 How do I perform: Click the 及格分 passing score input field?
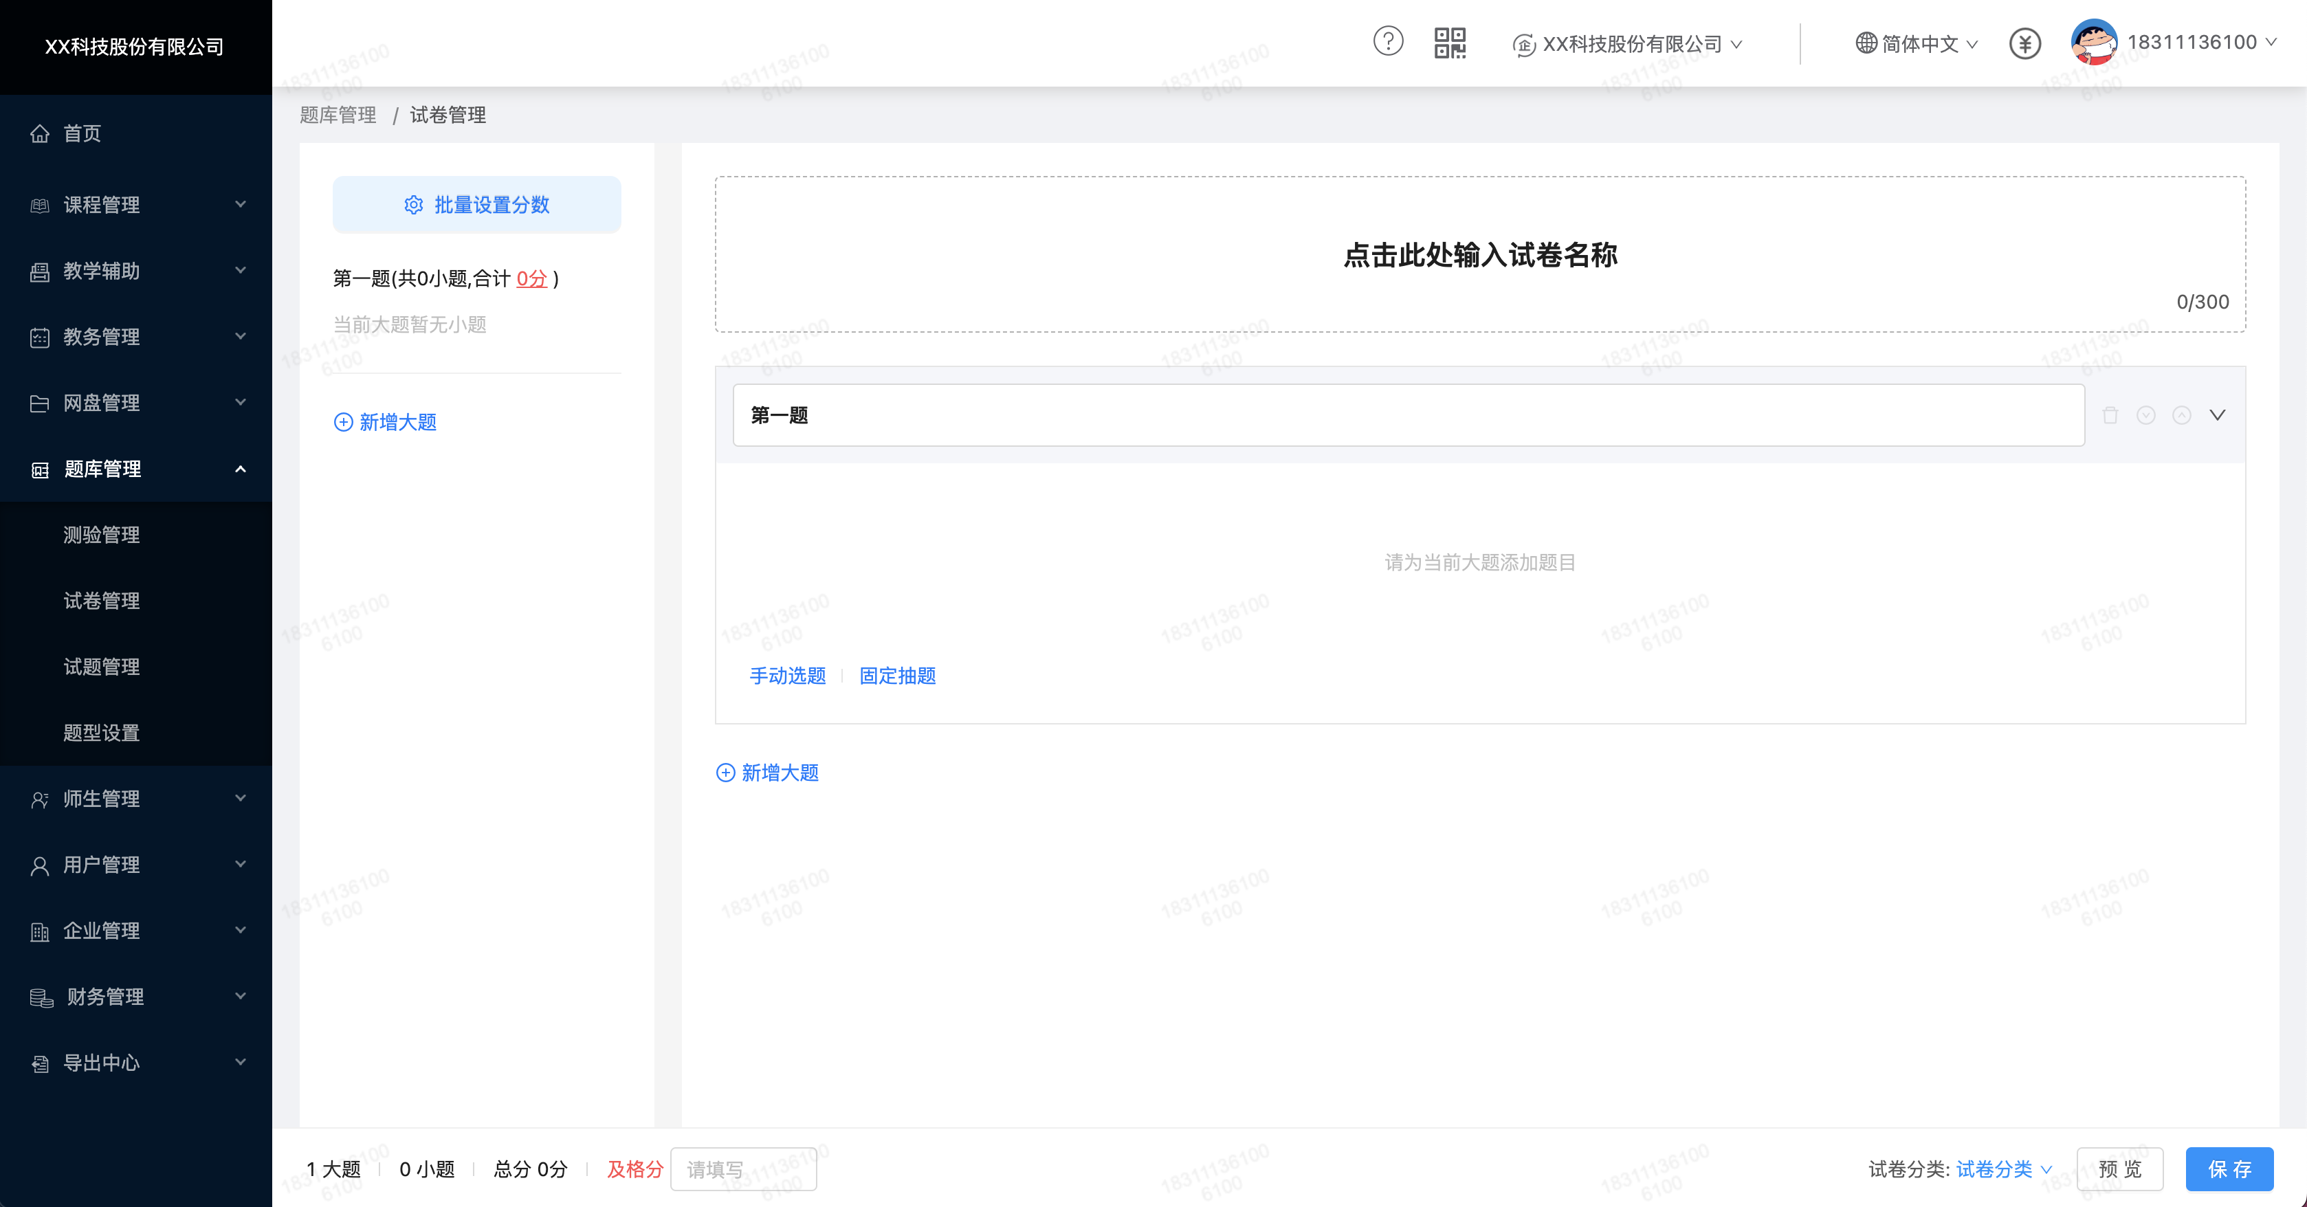[x=742, y=1169]
